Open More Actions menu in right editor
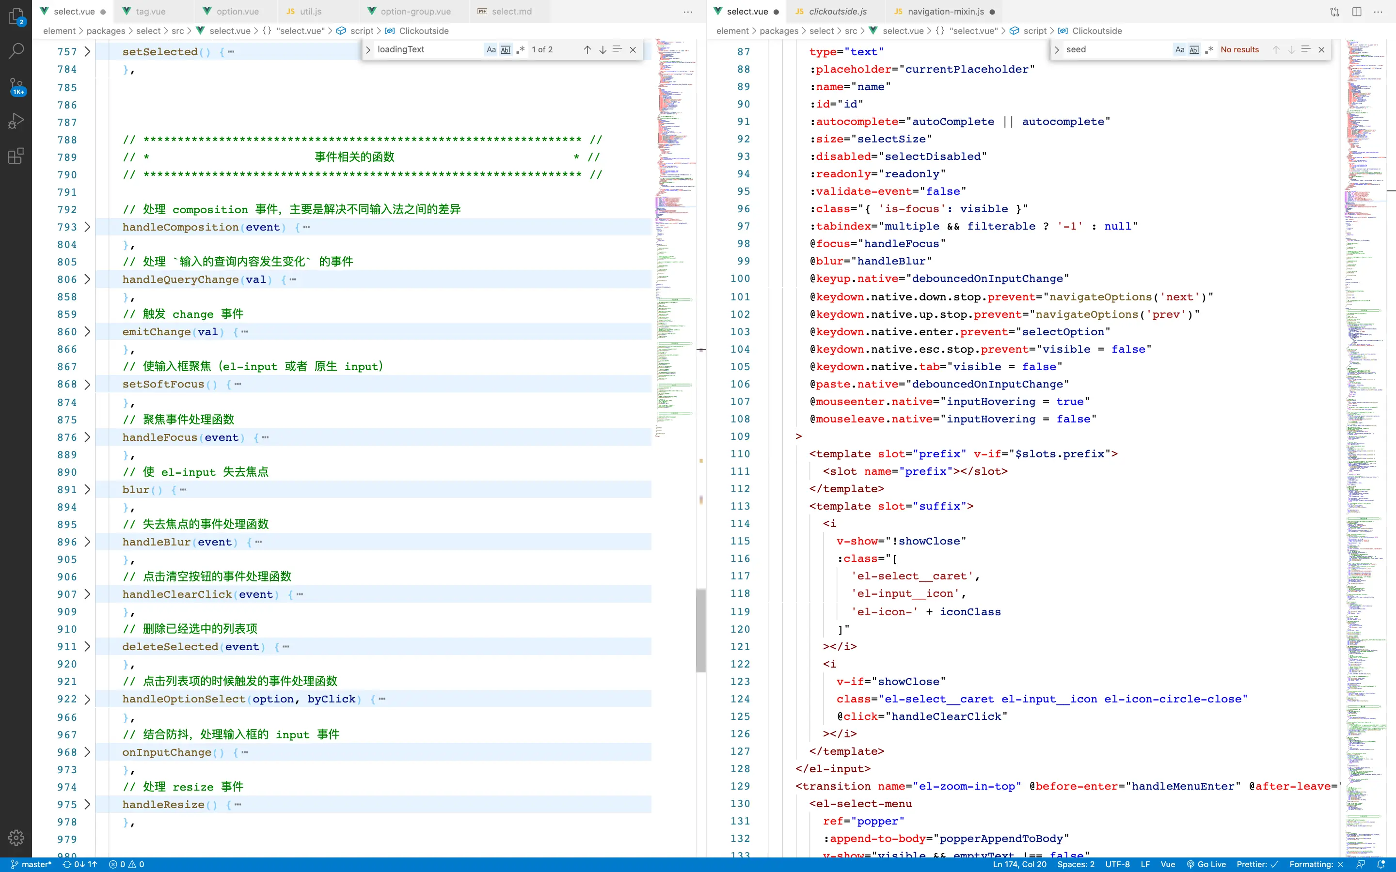This screenshot has height=872, width=1396. [1378, 12]
